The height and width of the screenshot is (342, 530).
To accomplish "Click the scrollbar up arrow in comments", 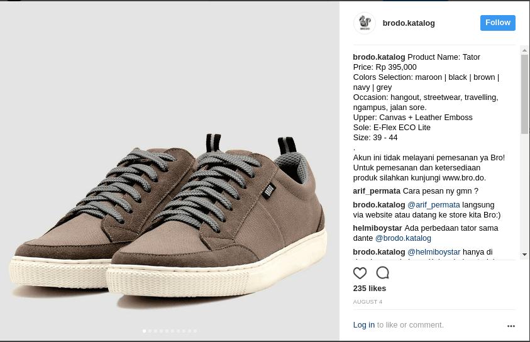I will point(524,50).
